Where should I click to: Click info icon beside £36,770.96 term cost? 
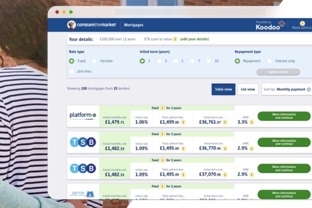tap(225, 148)
